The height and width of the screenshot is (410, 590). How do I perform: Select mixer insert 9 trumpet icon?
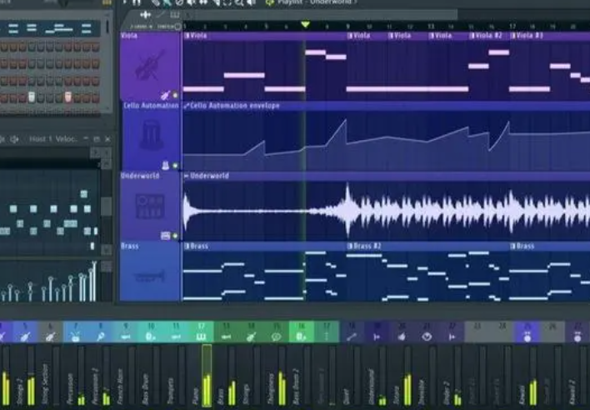click(x=126, y=337)
